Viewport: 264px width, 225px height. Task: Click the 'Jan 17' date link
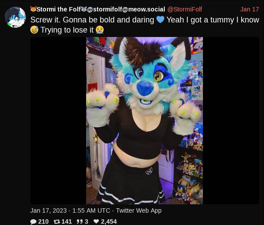[x=250, y=9]
